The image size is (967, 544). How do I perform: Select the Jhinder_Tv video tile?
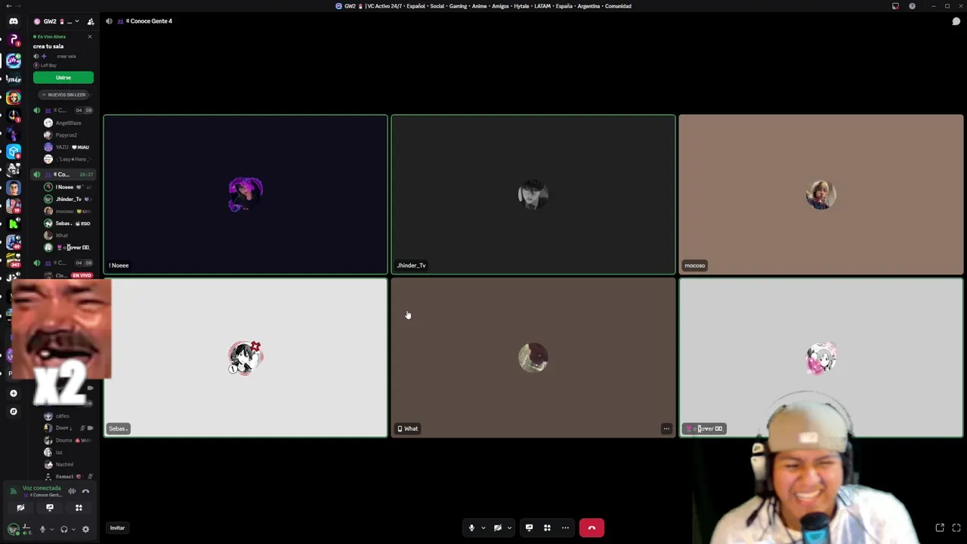coord(533,194)
